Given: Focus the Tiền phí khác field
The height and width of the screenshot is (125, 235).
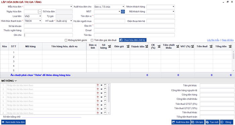Looking at the screenshot, I should coord(217,86).
